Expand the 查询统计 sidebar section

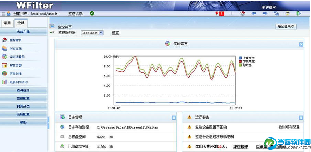(23, 90)
